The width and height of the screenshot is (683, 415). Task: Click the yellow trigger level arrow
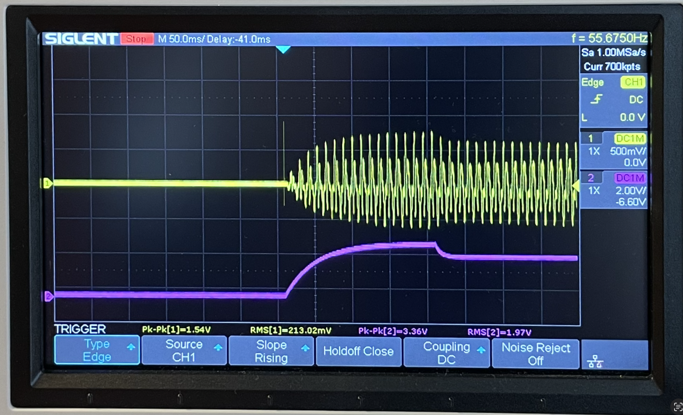click(x=576, y=186)
